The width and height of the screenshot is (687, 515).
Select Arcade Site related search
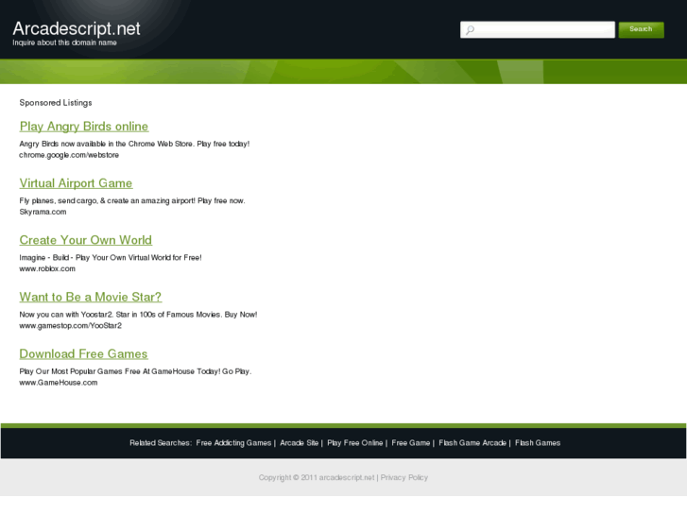(x=299, y=443)
